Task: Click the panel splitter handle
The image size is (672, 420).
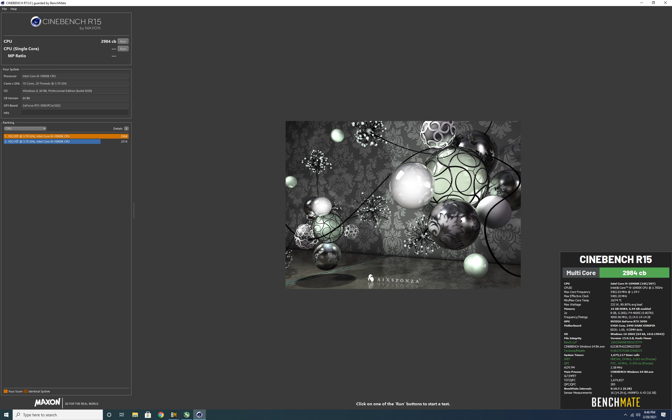Action: click(x=134, y=210)
